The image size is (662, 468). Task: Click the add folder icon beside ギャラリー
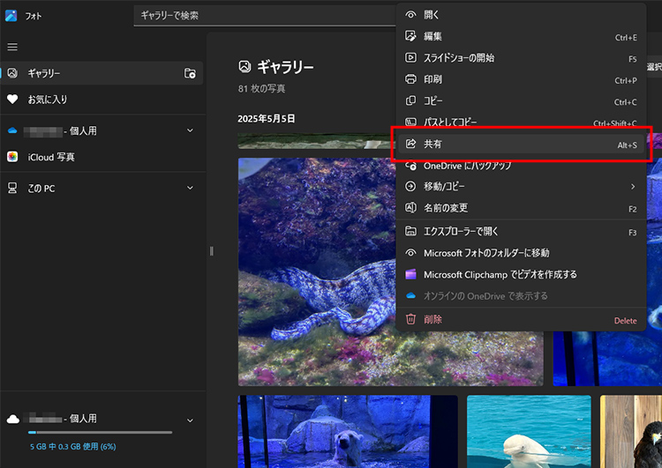point(190,73)
